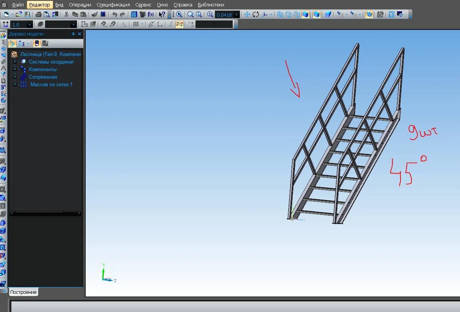Click the paste clipboard icon
The image size is (460, 312).
tap(83, 14)
